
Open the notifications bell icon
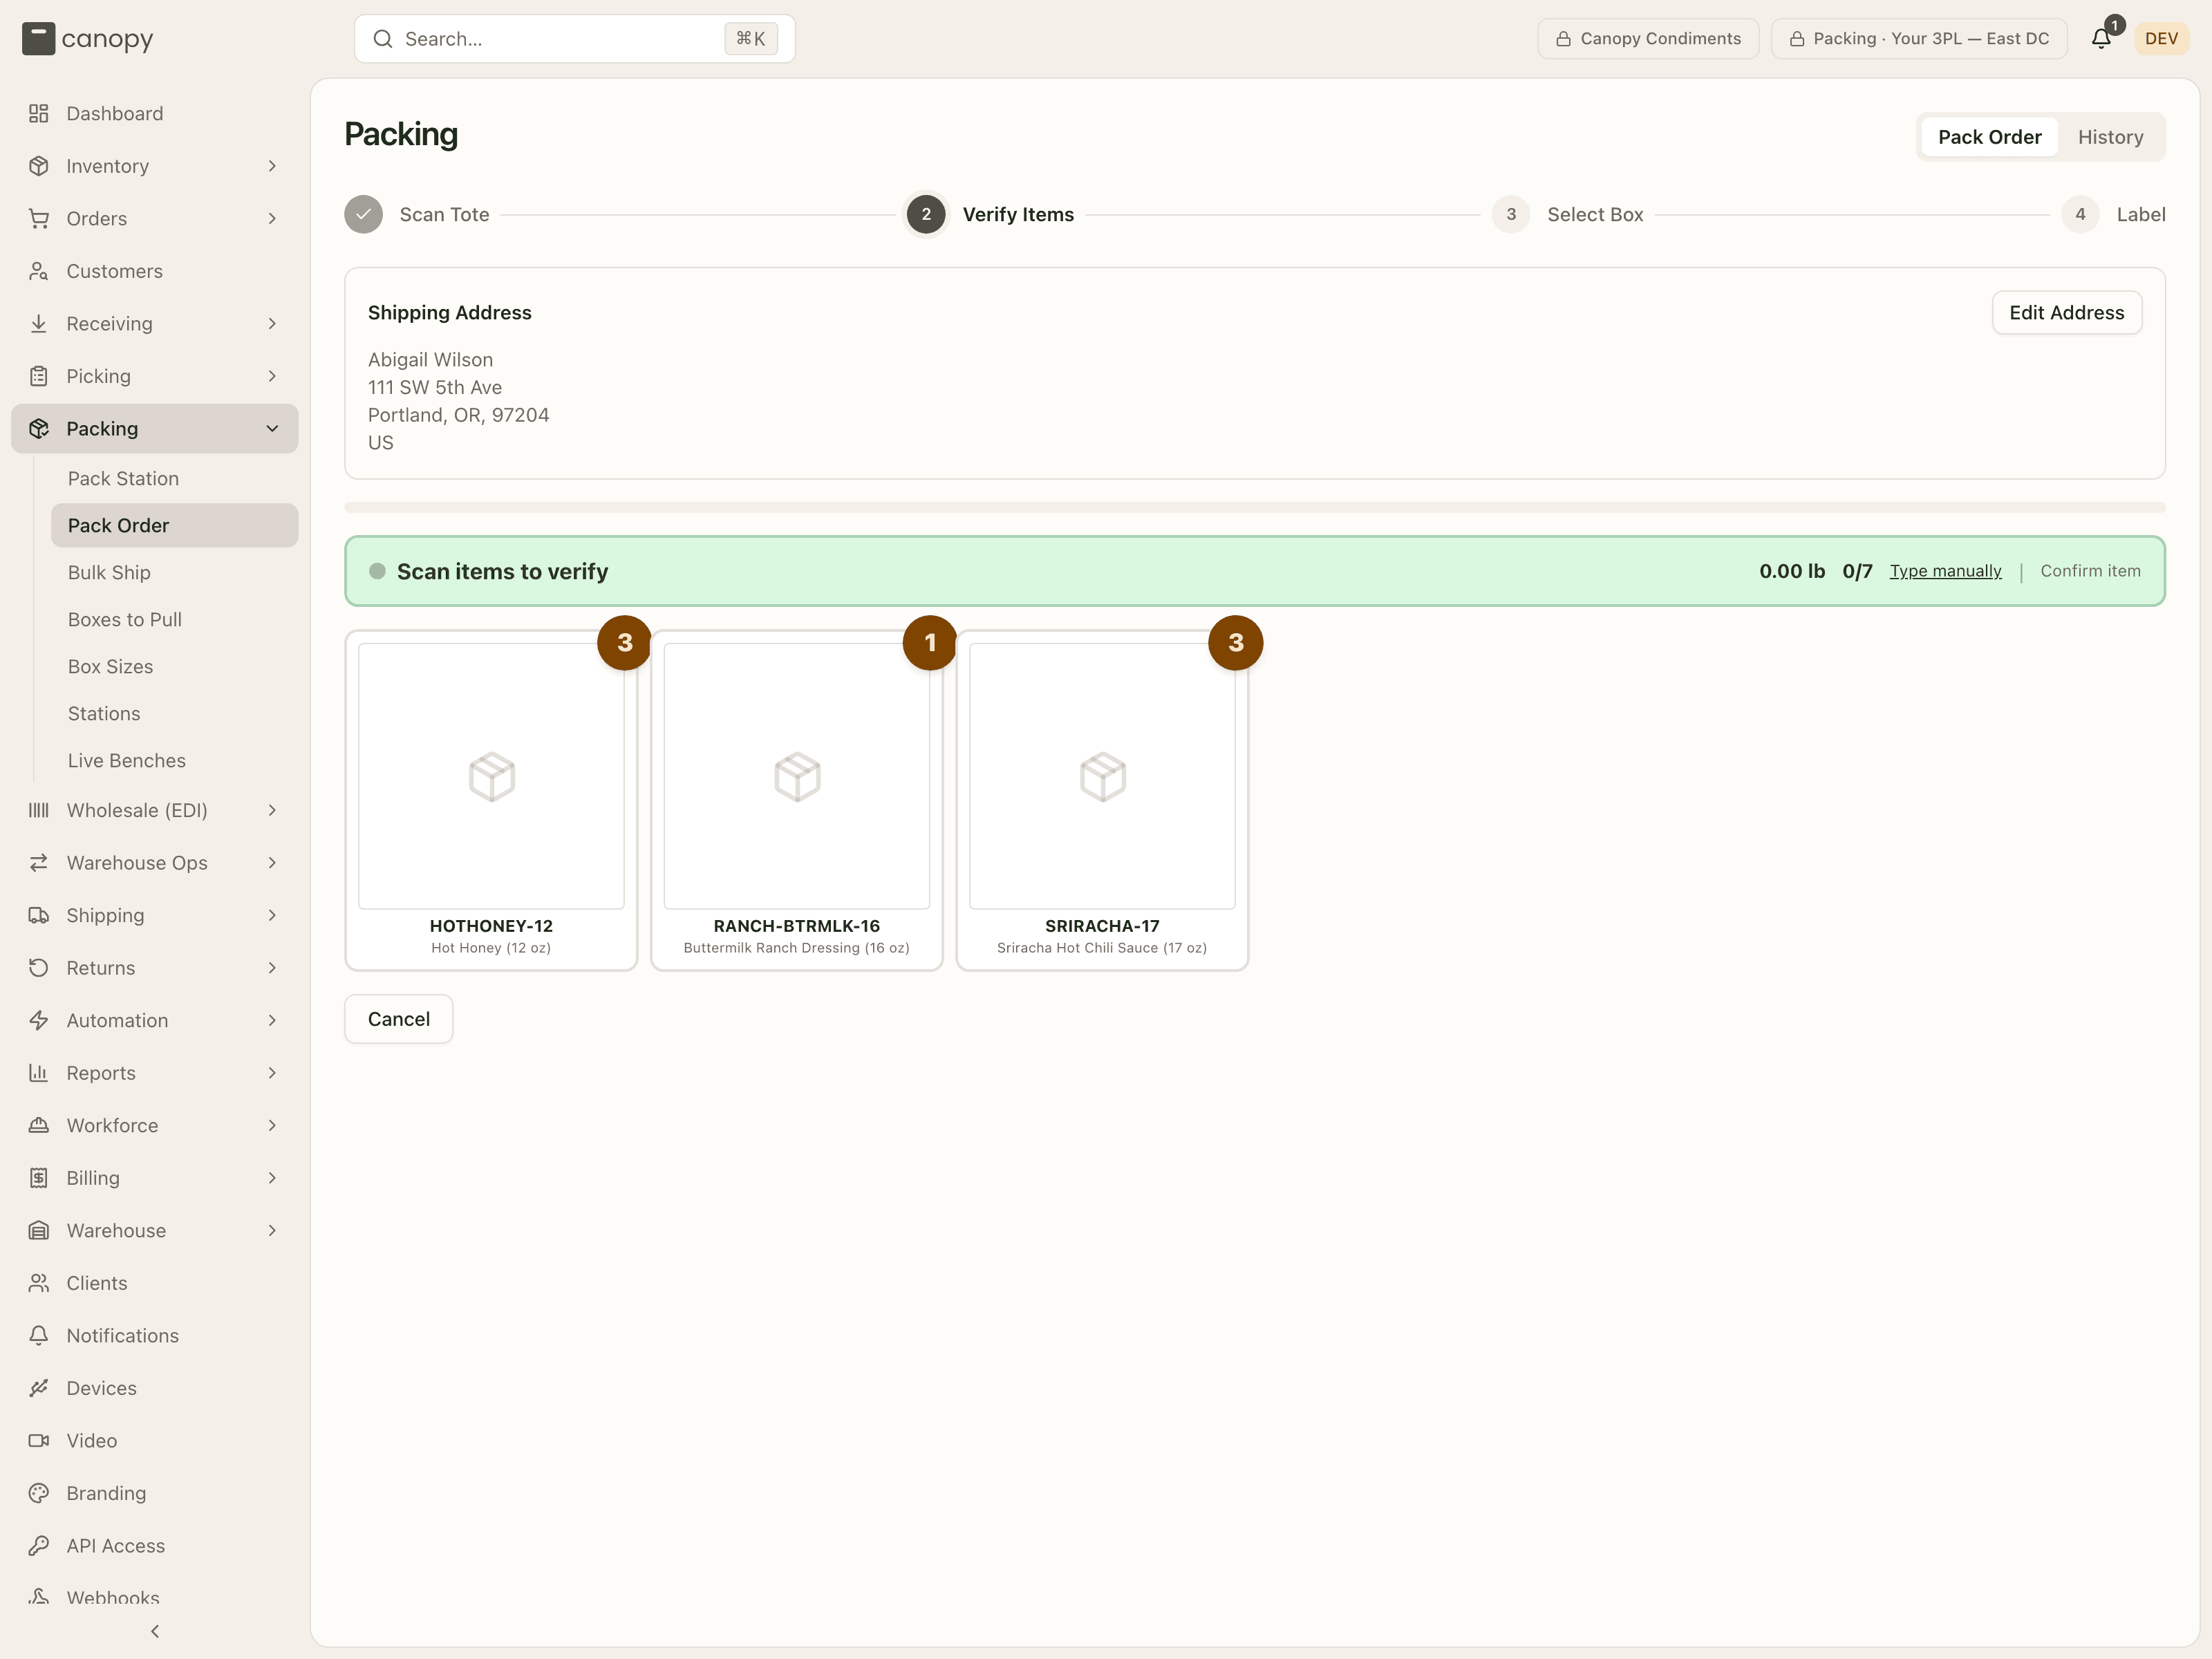2101,39
